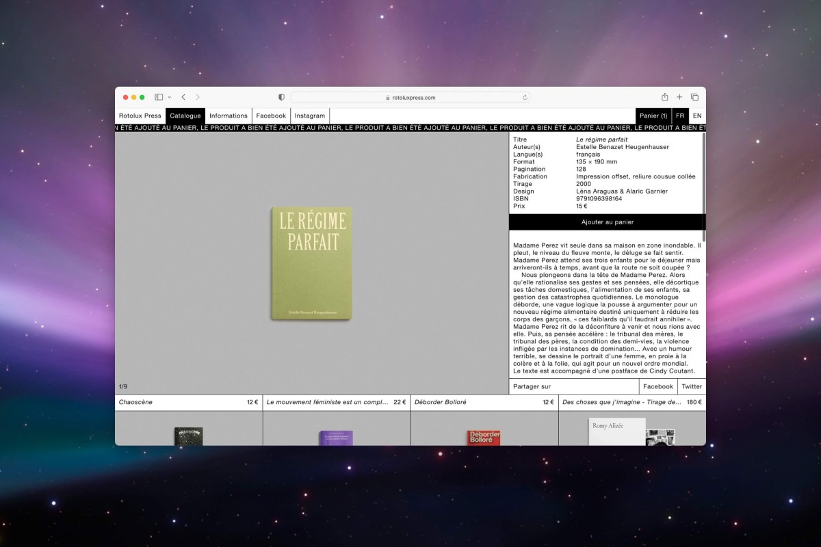Go to the Informations menu item
This screenshot has height=547, width=821.
[x=229, y=116]
